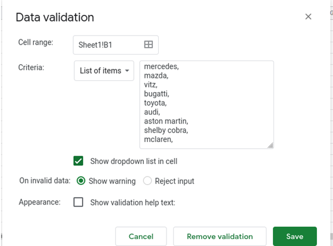333x246 pixels.
Task: Save the data validation rule
Action: tap(295, 236)
